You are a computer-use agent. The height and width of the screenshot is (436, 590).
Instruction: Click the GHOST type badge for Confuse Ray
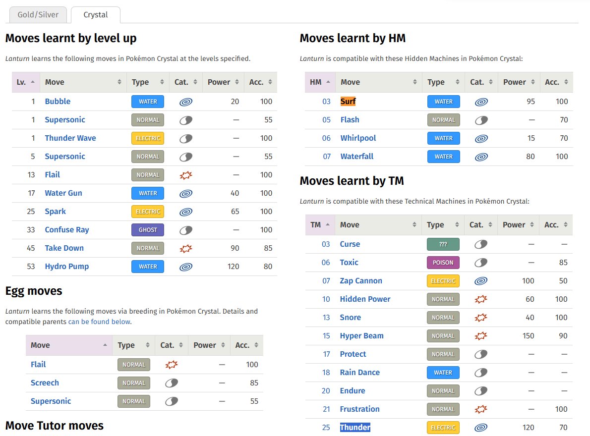click(148, 230)
